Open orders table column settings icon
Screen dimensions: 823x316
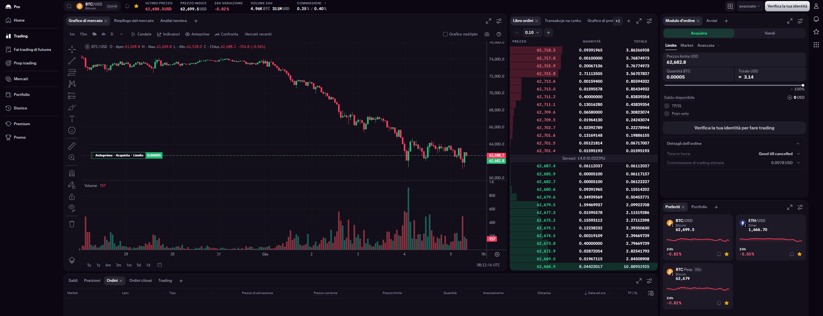click(x=650, y=293)
